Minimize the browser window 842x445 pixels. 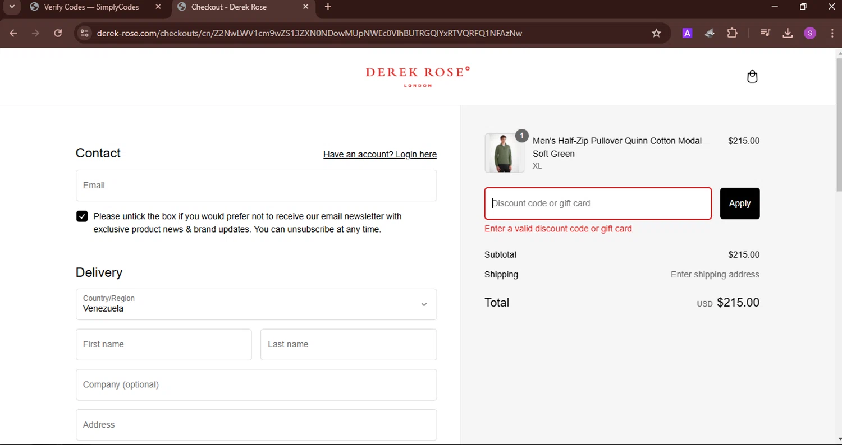coord(775,7)
